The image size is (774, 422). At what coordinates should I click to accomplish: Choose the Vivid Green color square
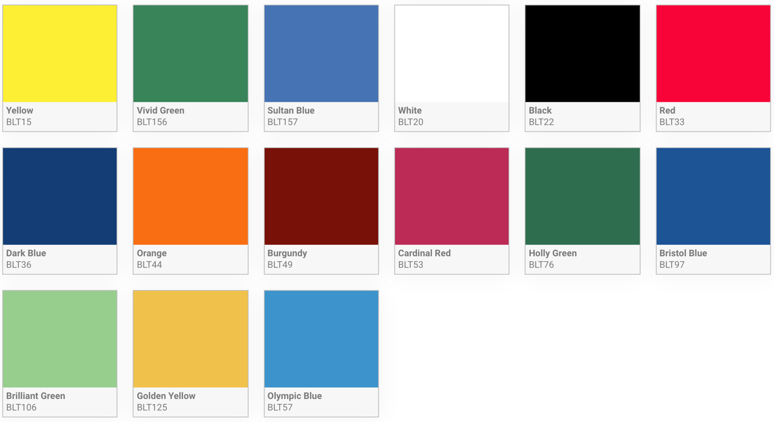click(x=190, y=54)
